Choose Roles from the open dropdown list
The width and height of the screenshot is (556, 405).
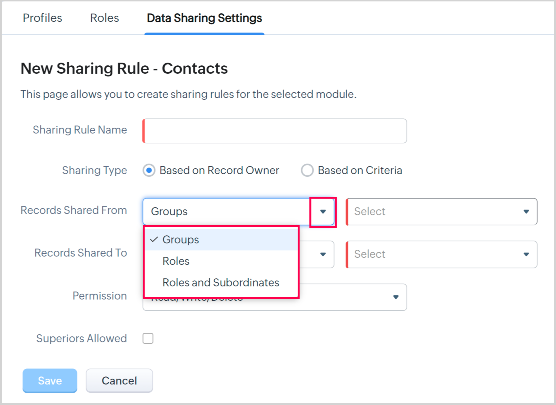pyautogui.click(x=176, y=261)
